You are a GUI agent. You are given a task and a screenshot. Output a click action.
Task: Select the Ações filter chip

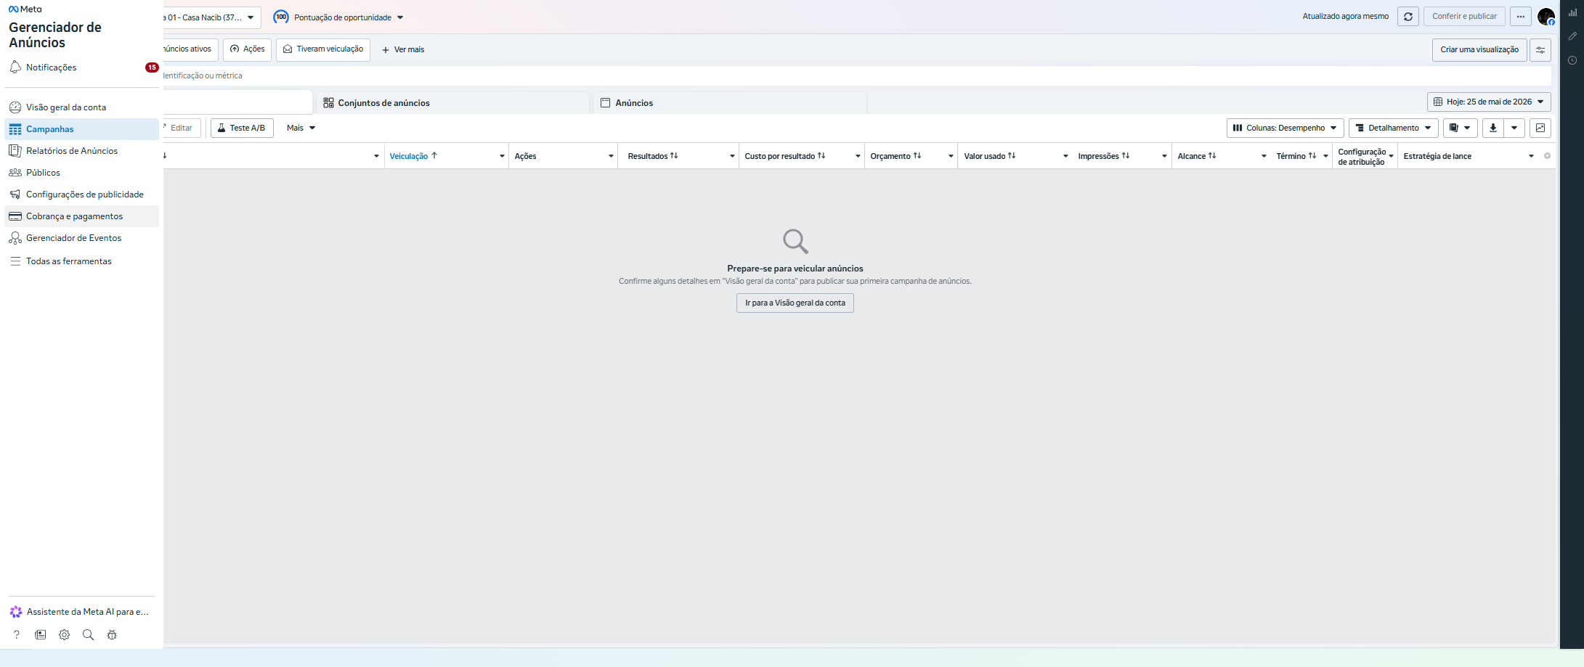click(x=248, y=49)
